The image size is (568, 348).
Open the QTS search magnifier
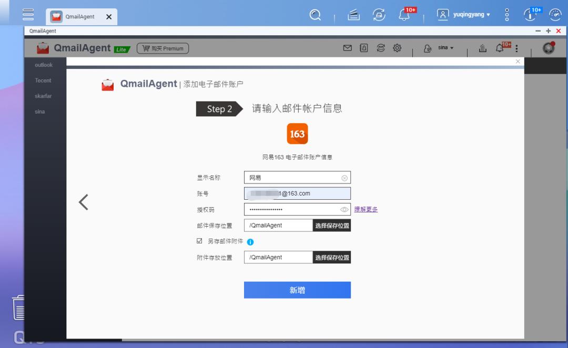pos(316,15)
